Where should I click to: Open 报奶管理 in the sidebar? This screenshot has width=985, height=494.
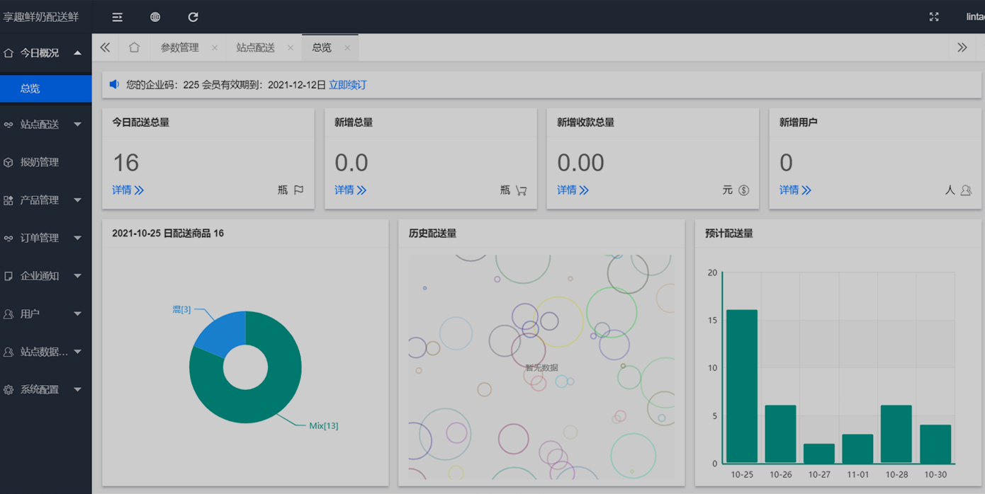coord(40,162)
